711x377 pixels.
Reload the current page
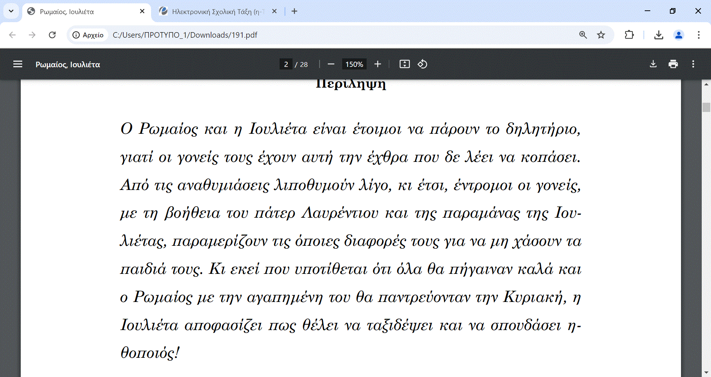click(52, 35)
